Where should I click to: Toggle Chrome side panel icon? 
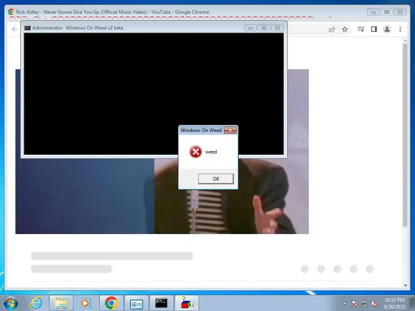tap(374, 29)
